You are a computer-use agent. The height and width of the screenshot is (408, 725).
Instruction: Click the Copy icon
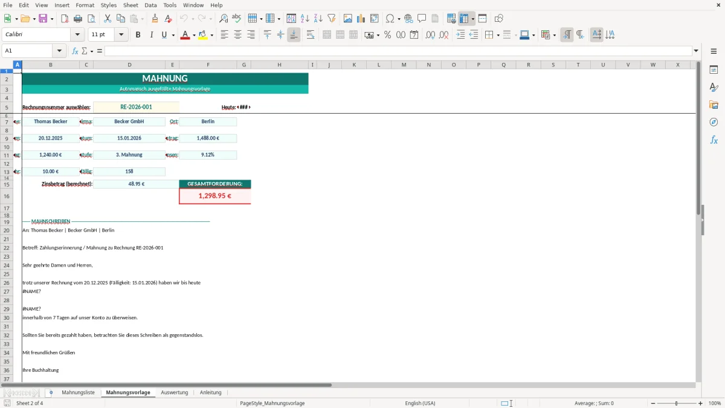point(121,19)
